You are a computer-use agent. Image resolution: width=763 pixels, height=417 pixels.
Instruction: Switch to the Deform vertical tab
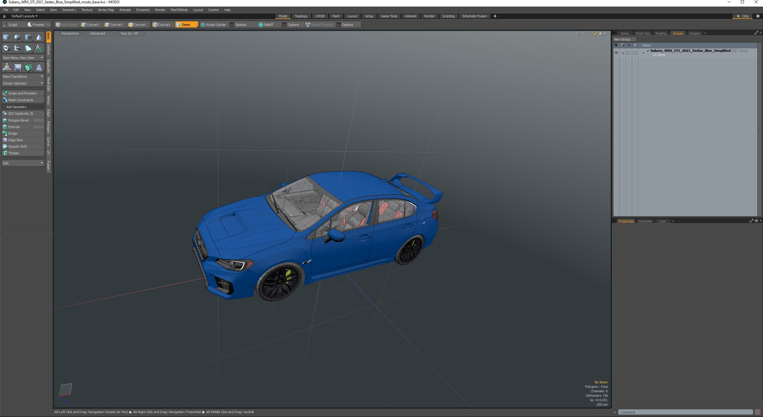[49, 50]
